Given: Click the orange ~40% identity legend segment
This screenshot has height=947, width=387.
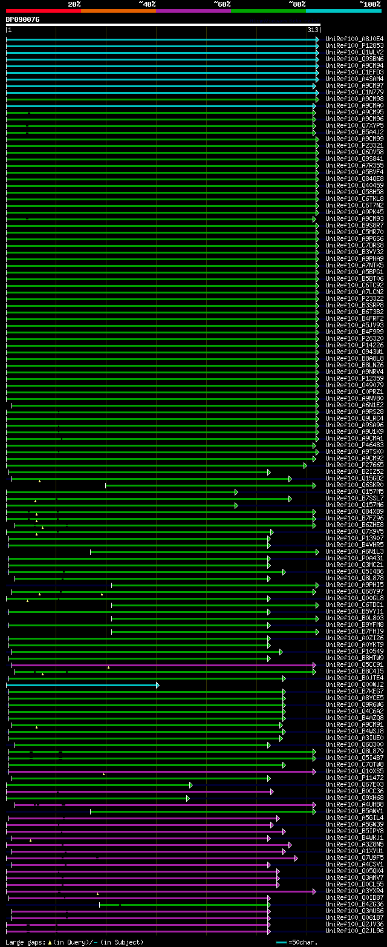Looking at the screenshot, I should click(x=119, y=11).
